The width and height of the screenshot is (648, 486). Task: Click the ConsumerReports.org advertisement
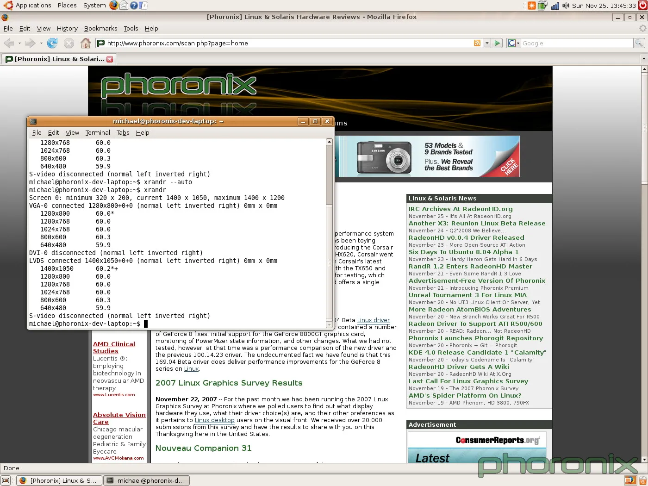[477, 447]
